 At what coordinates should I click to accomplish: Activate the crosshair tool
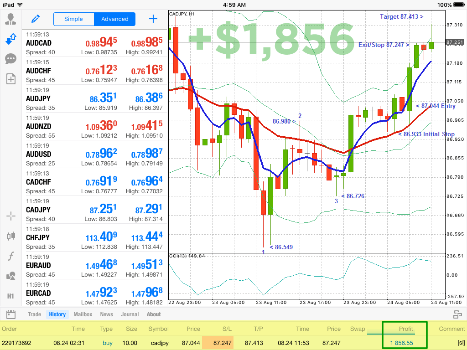11,216
